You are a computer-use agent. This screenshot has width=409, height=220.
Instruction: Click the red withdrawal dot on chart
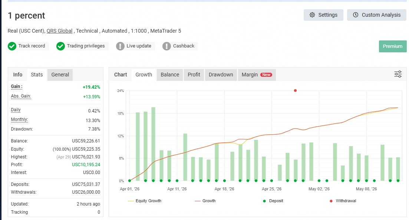[x=295, y=91]
